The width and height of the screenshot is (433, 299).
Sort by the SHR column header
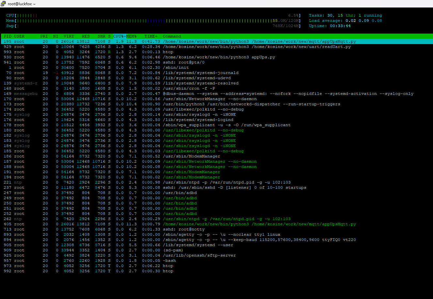(x=101, y=36)
